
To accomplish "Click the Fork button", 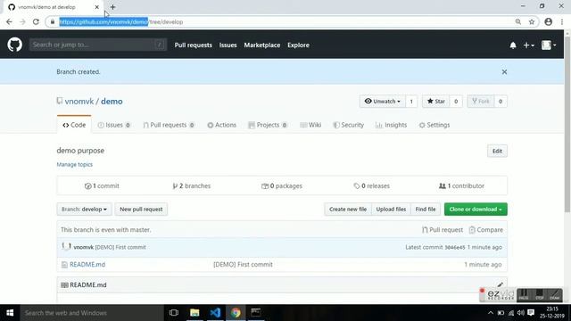I will coord(481,101).
